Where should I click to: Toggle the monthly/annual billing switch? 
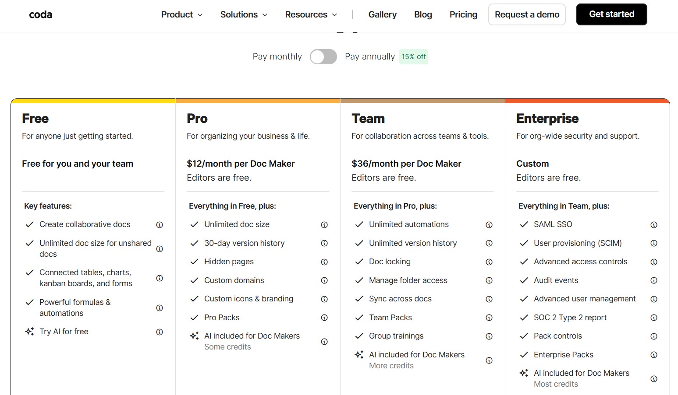tap(323, 57)
